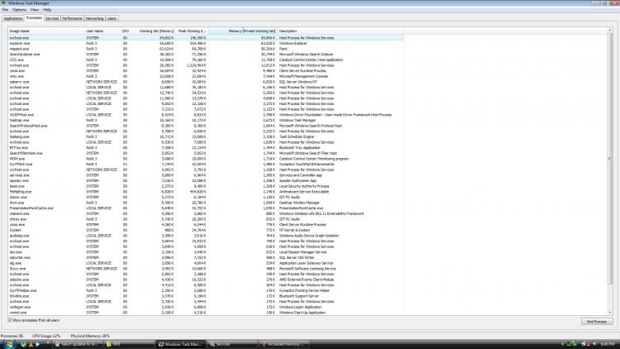Sort by CPU column header
This screenshot has height=349, width=620.
point(127,31)
